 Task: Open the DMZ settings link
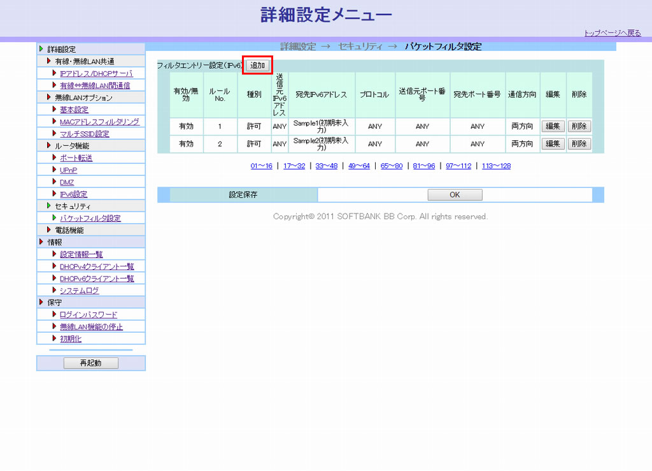(67, 182)
